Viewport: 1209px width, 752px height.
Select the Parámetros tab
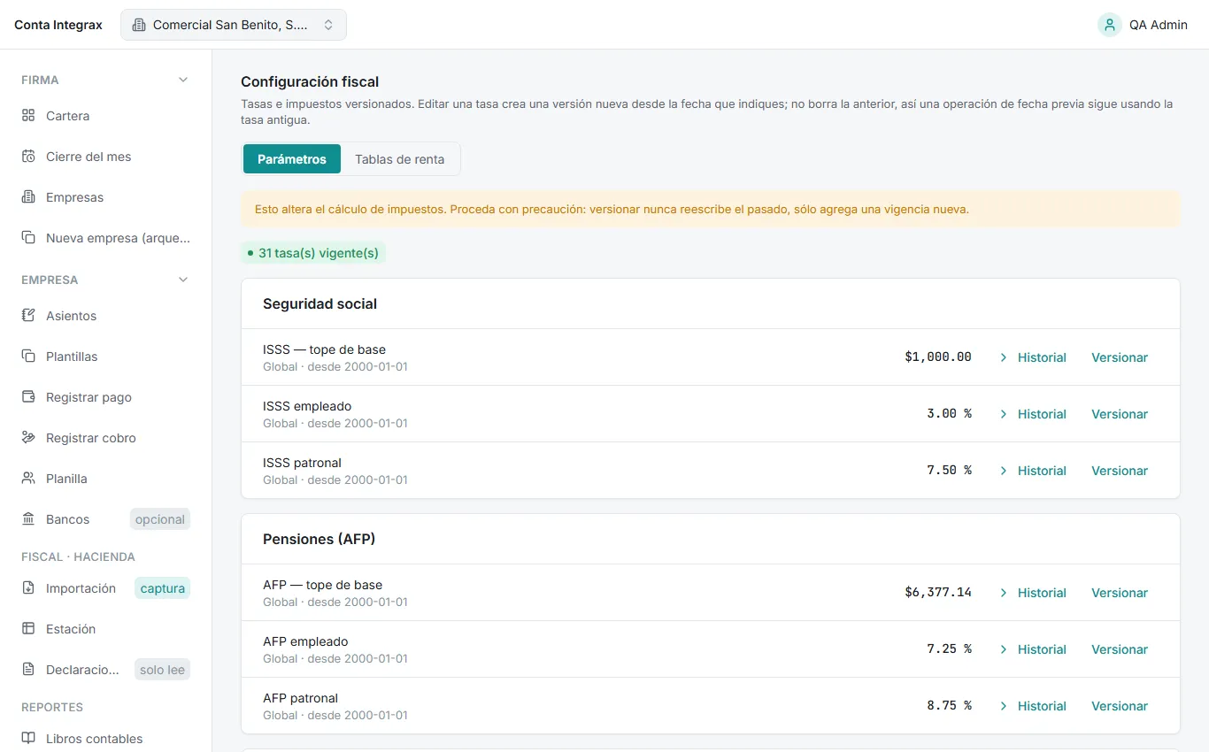click(292, 159)
